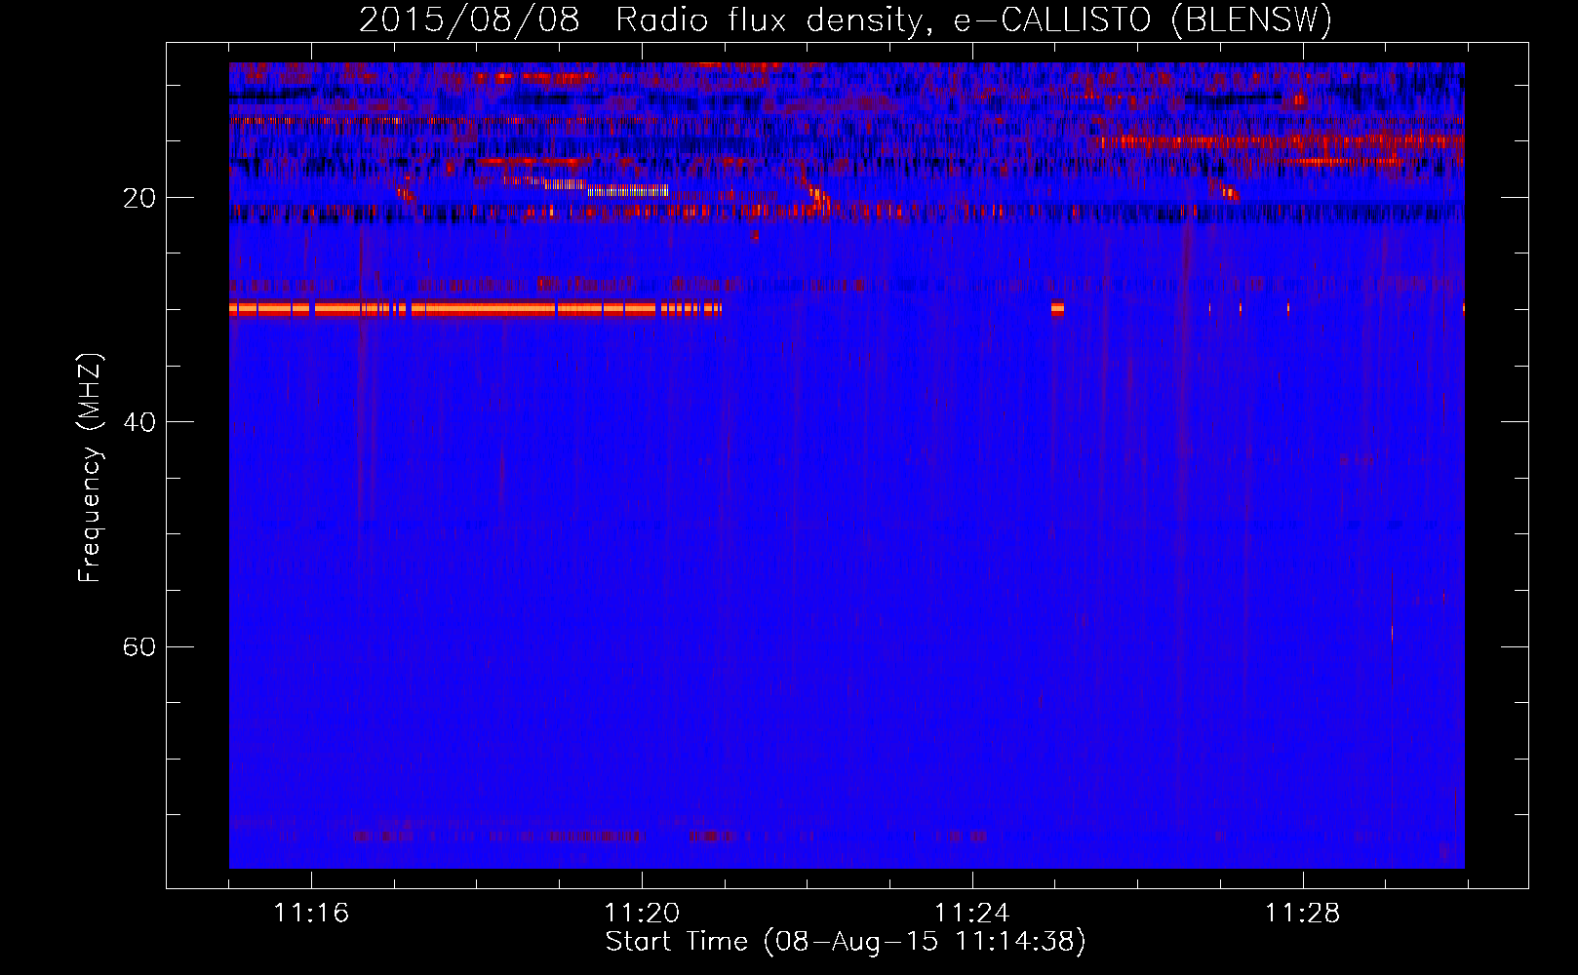Click the red emission band at top right near 15 MHz
Screen dimensions: 1578x975
coord(1278,141)
